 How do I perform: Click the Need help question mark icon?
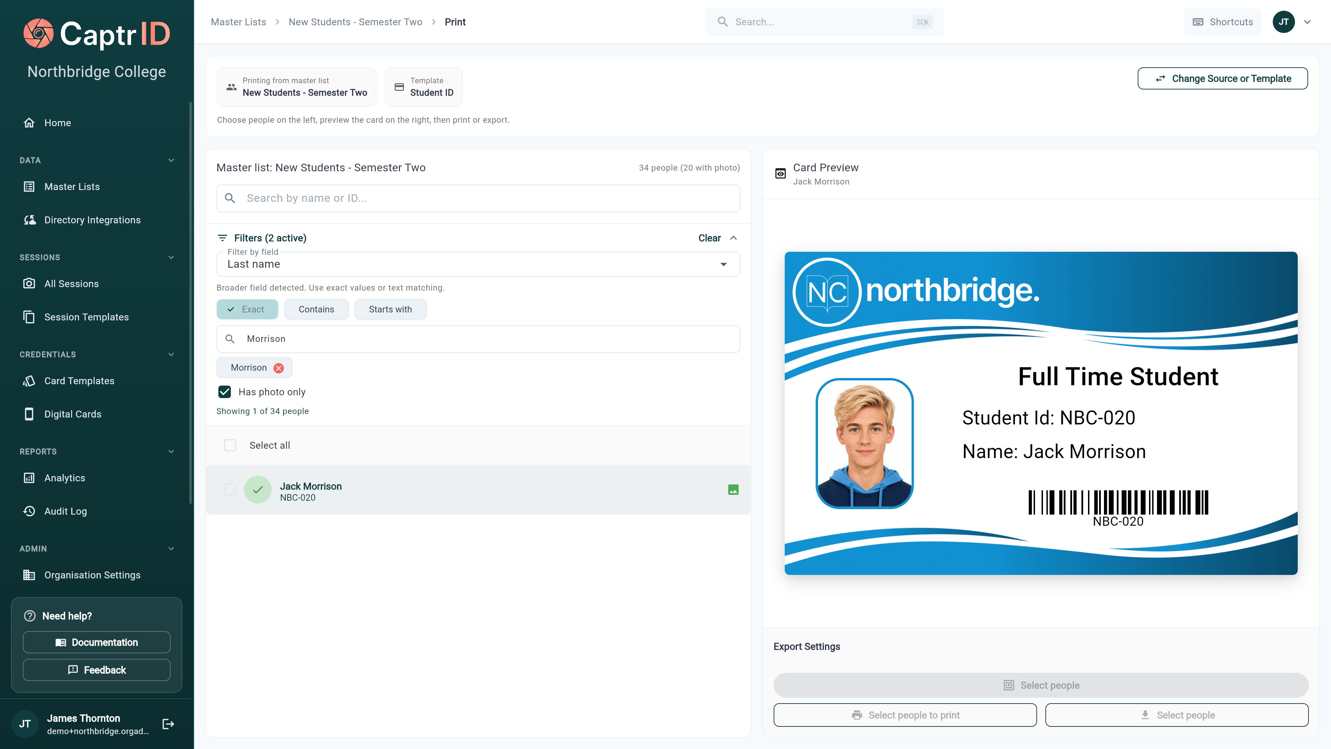click(30, 615)
